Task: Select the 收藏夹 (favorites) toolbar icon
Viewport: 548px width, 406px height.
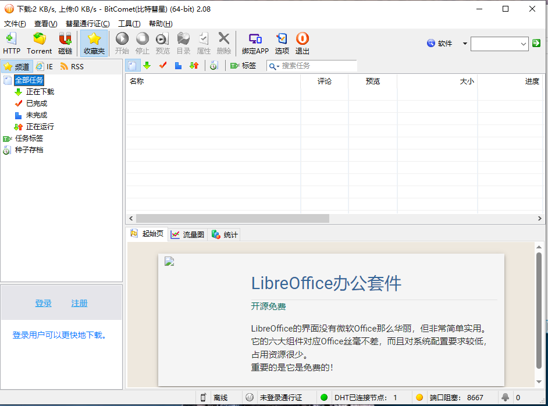Action: 94,42
